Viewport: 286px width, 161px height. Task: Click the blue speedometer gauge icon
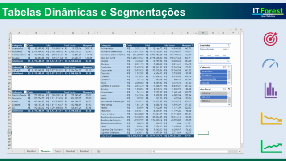270,63
